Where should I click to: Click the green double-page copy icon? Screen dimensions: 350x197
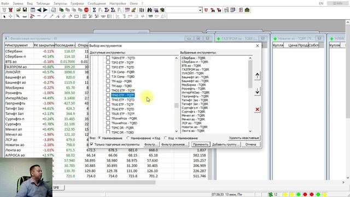point(61,10)
